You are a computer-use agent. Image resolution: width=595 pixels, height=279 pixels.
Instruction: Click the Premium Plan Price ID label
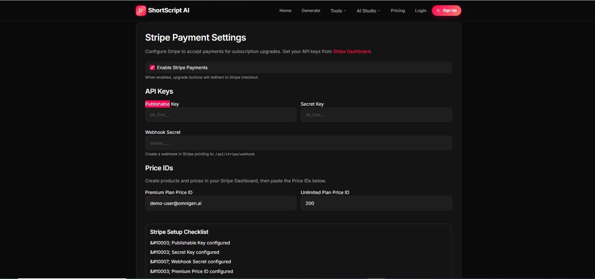[x=169, y=193]
